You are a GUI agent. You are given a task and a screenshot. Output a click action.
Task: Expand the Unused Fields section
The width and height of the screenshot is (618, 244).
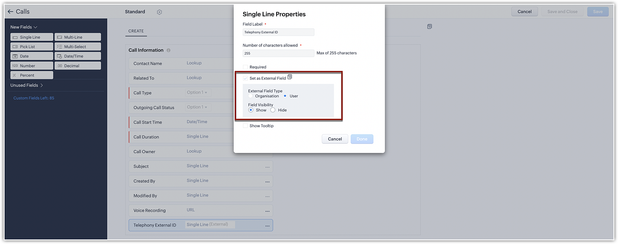[41, 85]
